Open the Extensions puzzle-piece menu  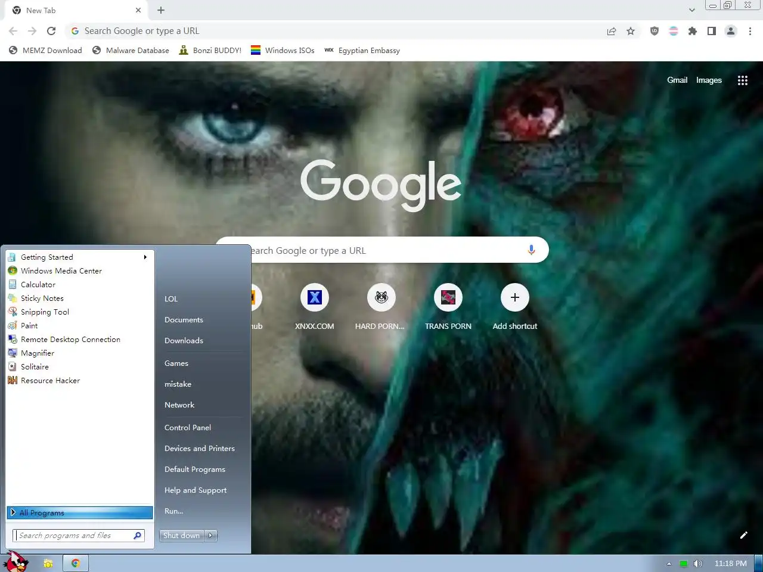point(693,31)
